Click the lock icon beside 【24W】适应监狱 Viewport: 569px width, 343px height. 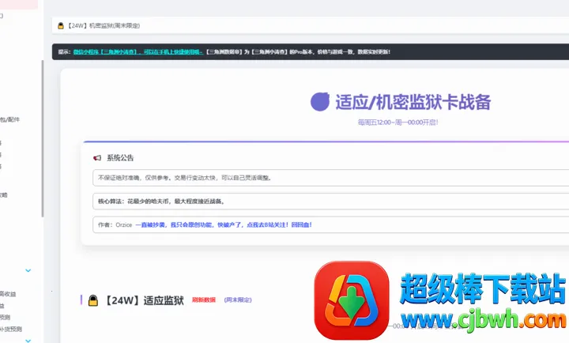93,300
